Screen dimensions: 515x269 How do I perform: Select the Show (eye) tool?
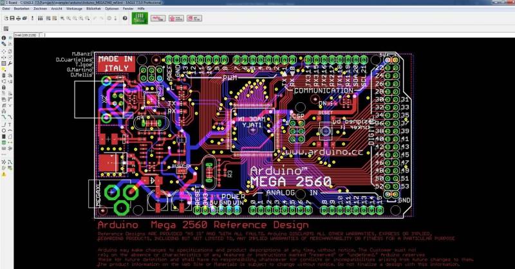tap(10, 38)
